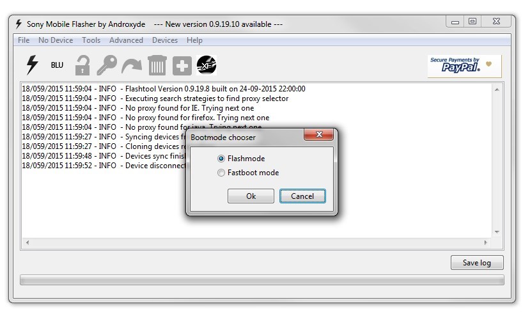523x314 pixels.
Task: Click the Save log button
Action: 477,263
